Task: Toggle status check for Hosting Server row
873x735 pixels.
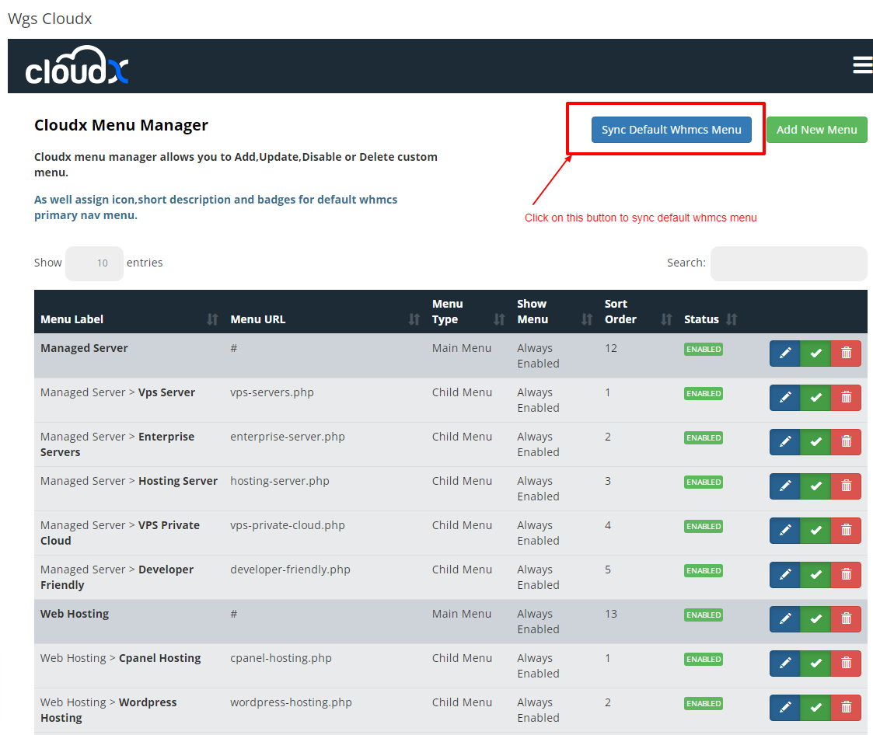Action: [x=815, y=486]
